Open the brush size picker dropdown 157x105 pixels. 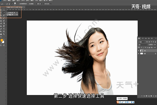(x=15, y=4)
